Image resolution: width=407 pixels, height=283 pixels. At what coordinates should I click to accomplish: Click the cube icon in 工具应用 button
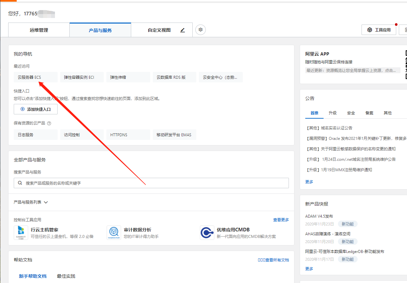coord(370,30)
